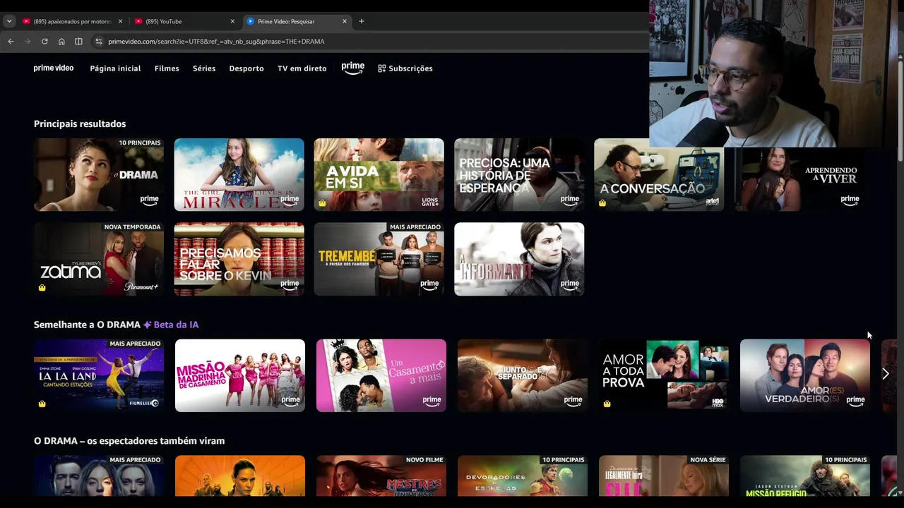Click the Beta da IA label
Viewport: 904px width, 508px height.
[171, 325]
